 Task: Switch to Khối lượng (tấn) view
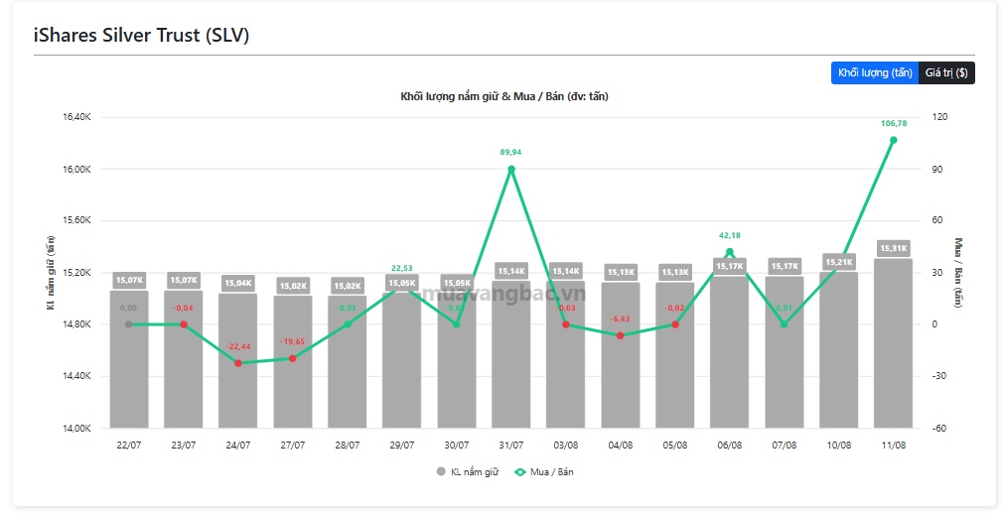click(875, 72)
